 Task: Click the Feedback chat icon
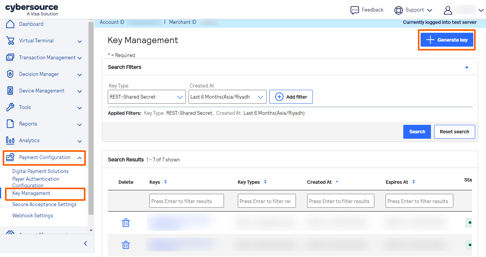(354, 10)
